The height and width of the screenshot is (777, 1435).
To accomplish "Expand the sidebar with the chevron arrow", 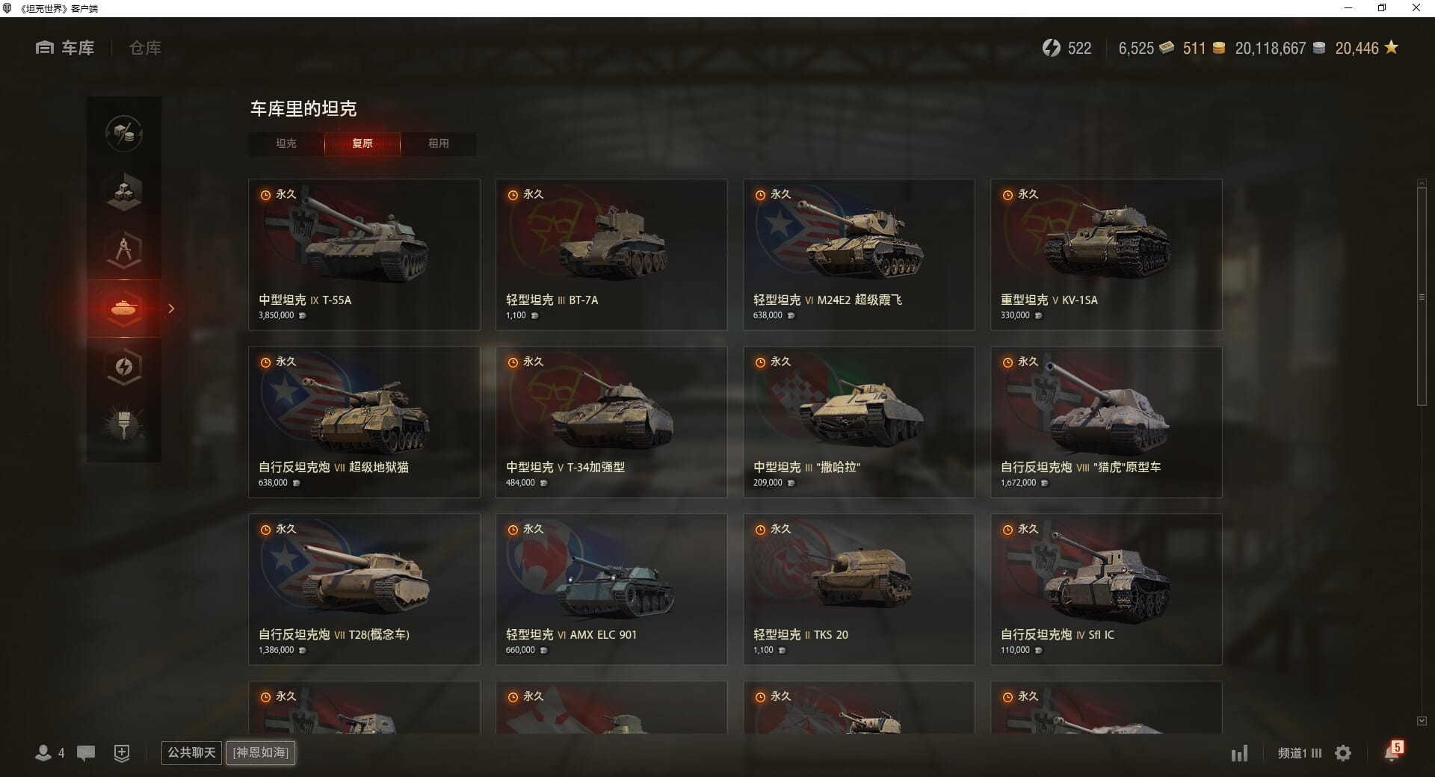I will point(171,309).
